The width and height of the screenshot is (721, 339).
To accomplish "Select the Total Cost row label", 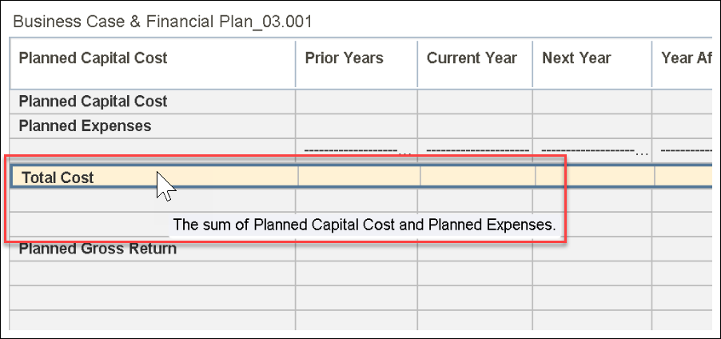I will pos(58,177).
